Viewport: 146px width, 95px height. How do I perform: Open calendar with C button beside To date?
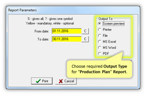coord(85,39)
